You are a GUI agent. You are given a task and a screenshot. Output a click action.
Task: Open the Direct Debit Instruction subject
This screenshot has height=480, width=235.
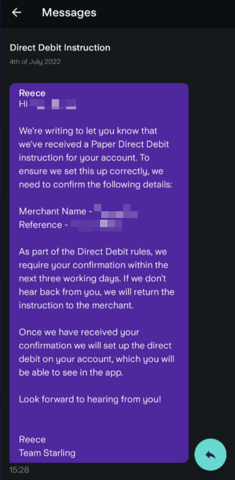click(60, 48)
